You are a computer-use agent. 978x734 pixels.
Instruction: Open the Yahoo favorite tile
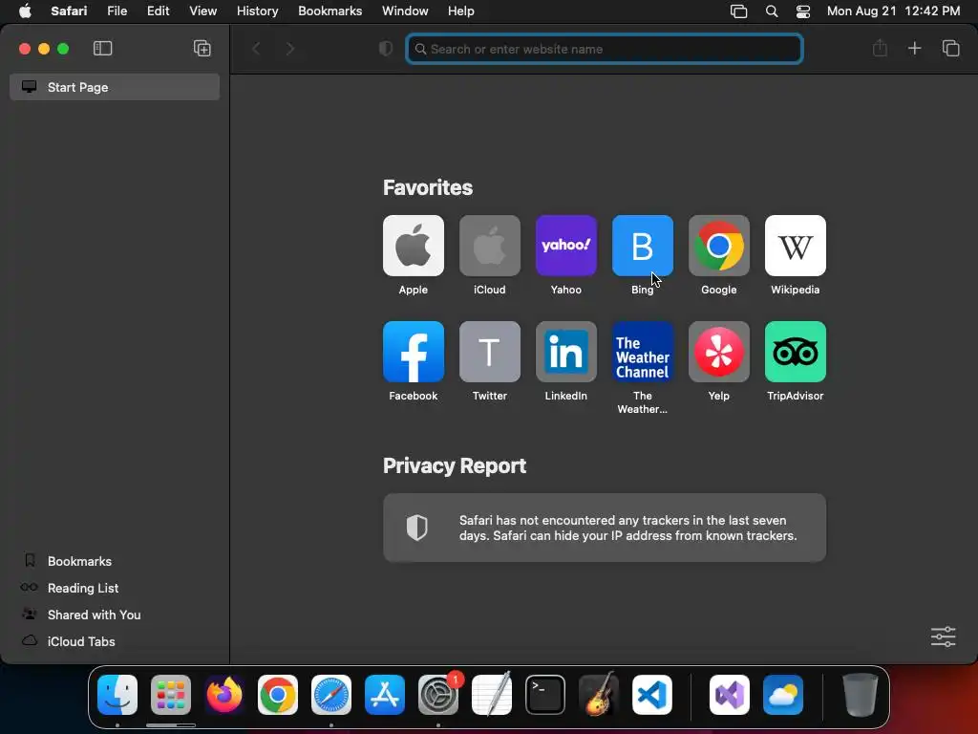click(565, 246)
